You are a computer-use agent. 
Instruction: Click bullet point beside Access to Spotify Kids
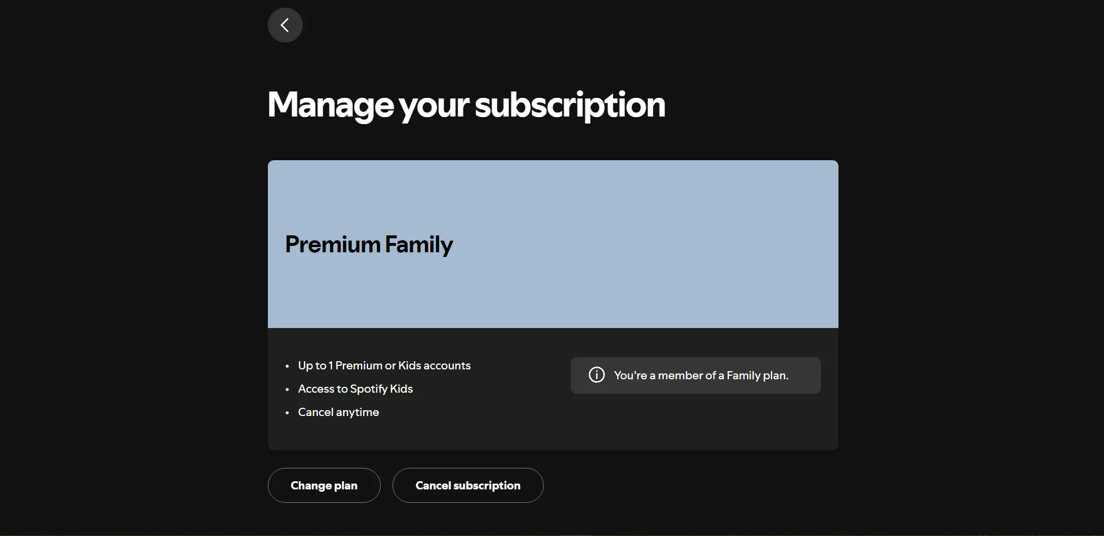click(x=287, y=390)
